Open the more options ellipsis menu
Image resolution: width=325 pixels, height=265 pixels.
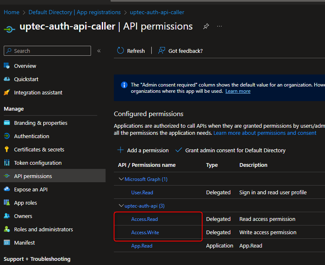(219, 27)
